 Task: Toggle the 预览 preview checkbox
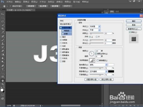[130, 32]
